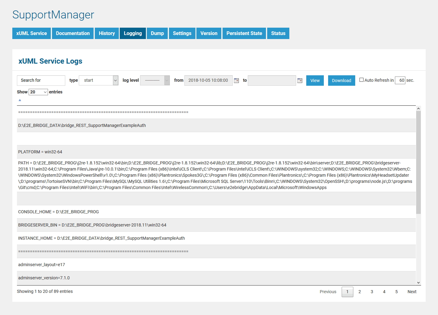Download the service logs

pyautogui.click(x=341, y=80)
